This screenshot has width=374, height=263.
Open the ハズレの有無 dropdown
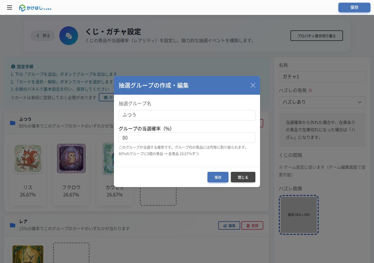pos(322,102)
